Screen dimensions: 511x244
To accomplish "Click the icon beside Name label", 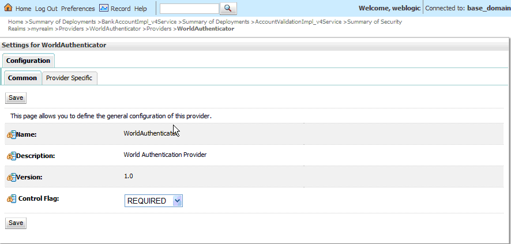I will (x=12, y=134).
